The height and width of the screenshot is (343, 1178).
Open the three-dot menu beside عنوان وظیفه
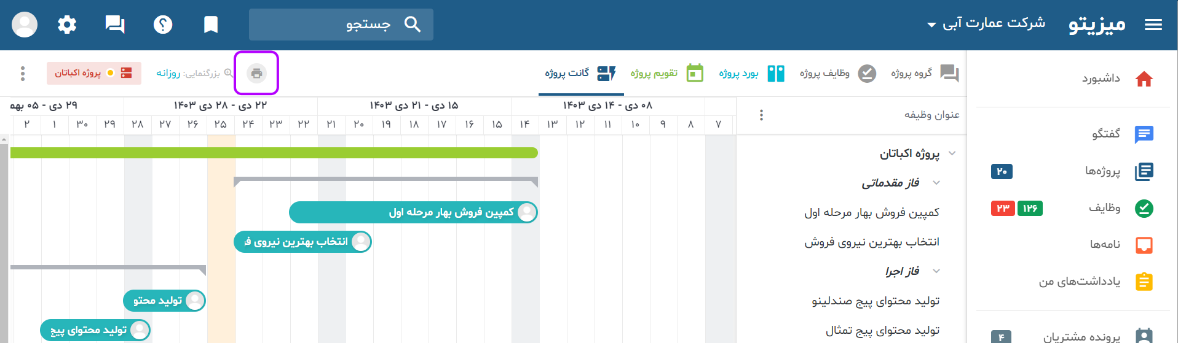click(761, 115)
